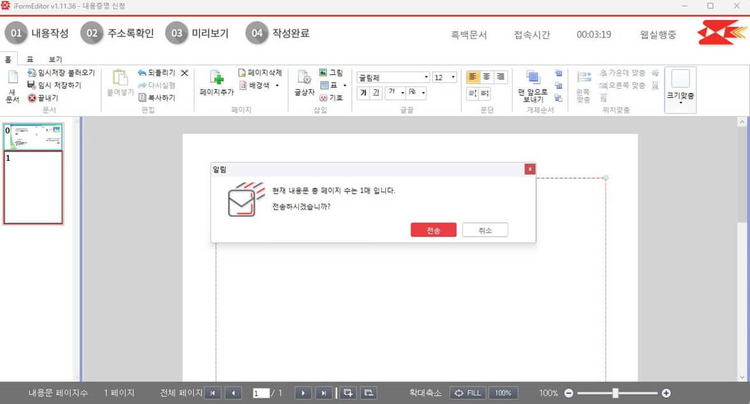Jump to the last page
Screen dimensions: 750x404
click(324, 393)
